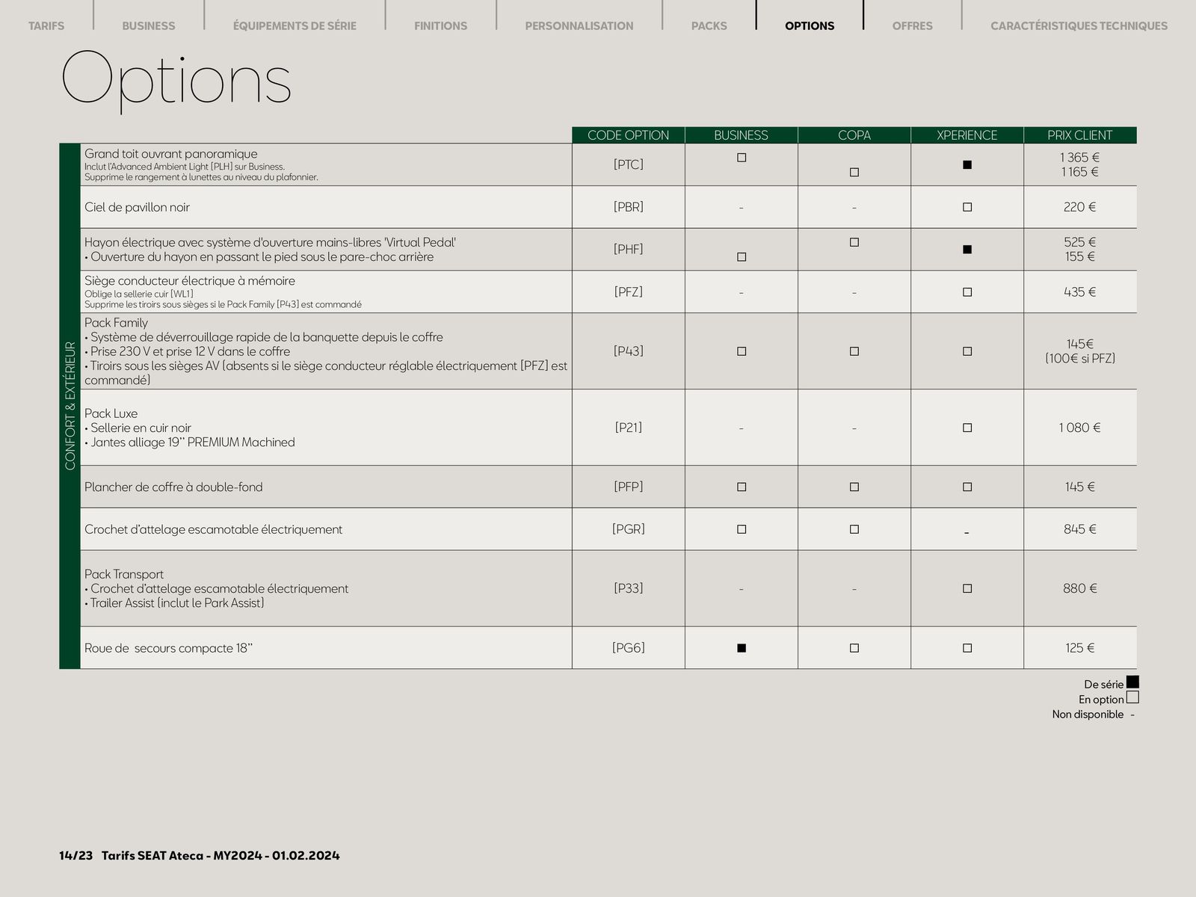Click Copa option box for panoramic roof [PTC]
Viewport: 1196px width, 897px height.
[x=854, y=172]
